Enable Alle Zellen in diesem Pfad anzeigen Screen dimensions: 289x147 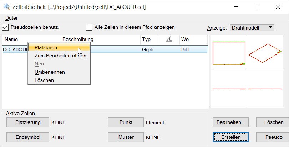(89, 27)
